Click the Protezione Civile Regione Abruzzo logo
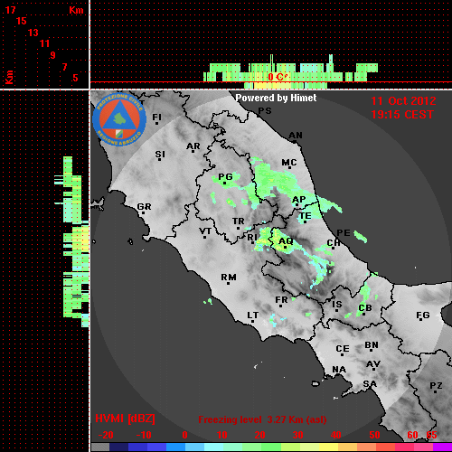The height and width of the screenshot is (452, 452). coord(119,120)
